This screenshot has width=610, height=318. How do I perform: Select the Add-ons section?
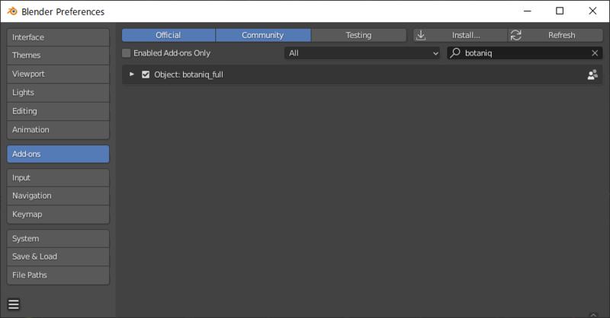click(58, 154)
